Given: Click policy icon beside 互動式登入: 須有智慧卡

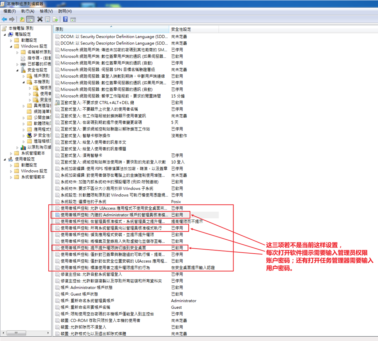Looking at the screenshot, I should tap(57, 156).
